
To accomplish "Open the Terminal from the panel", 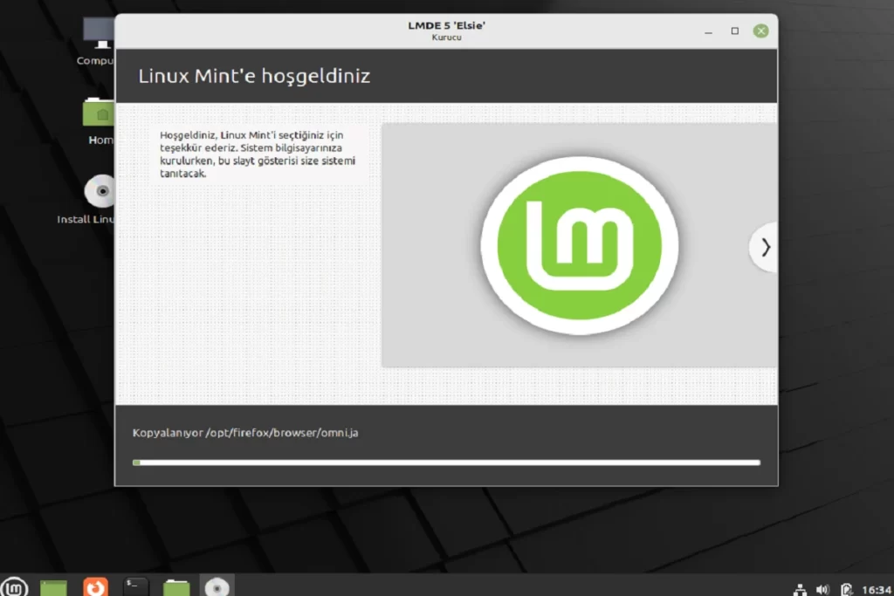I will (136, 586).
